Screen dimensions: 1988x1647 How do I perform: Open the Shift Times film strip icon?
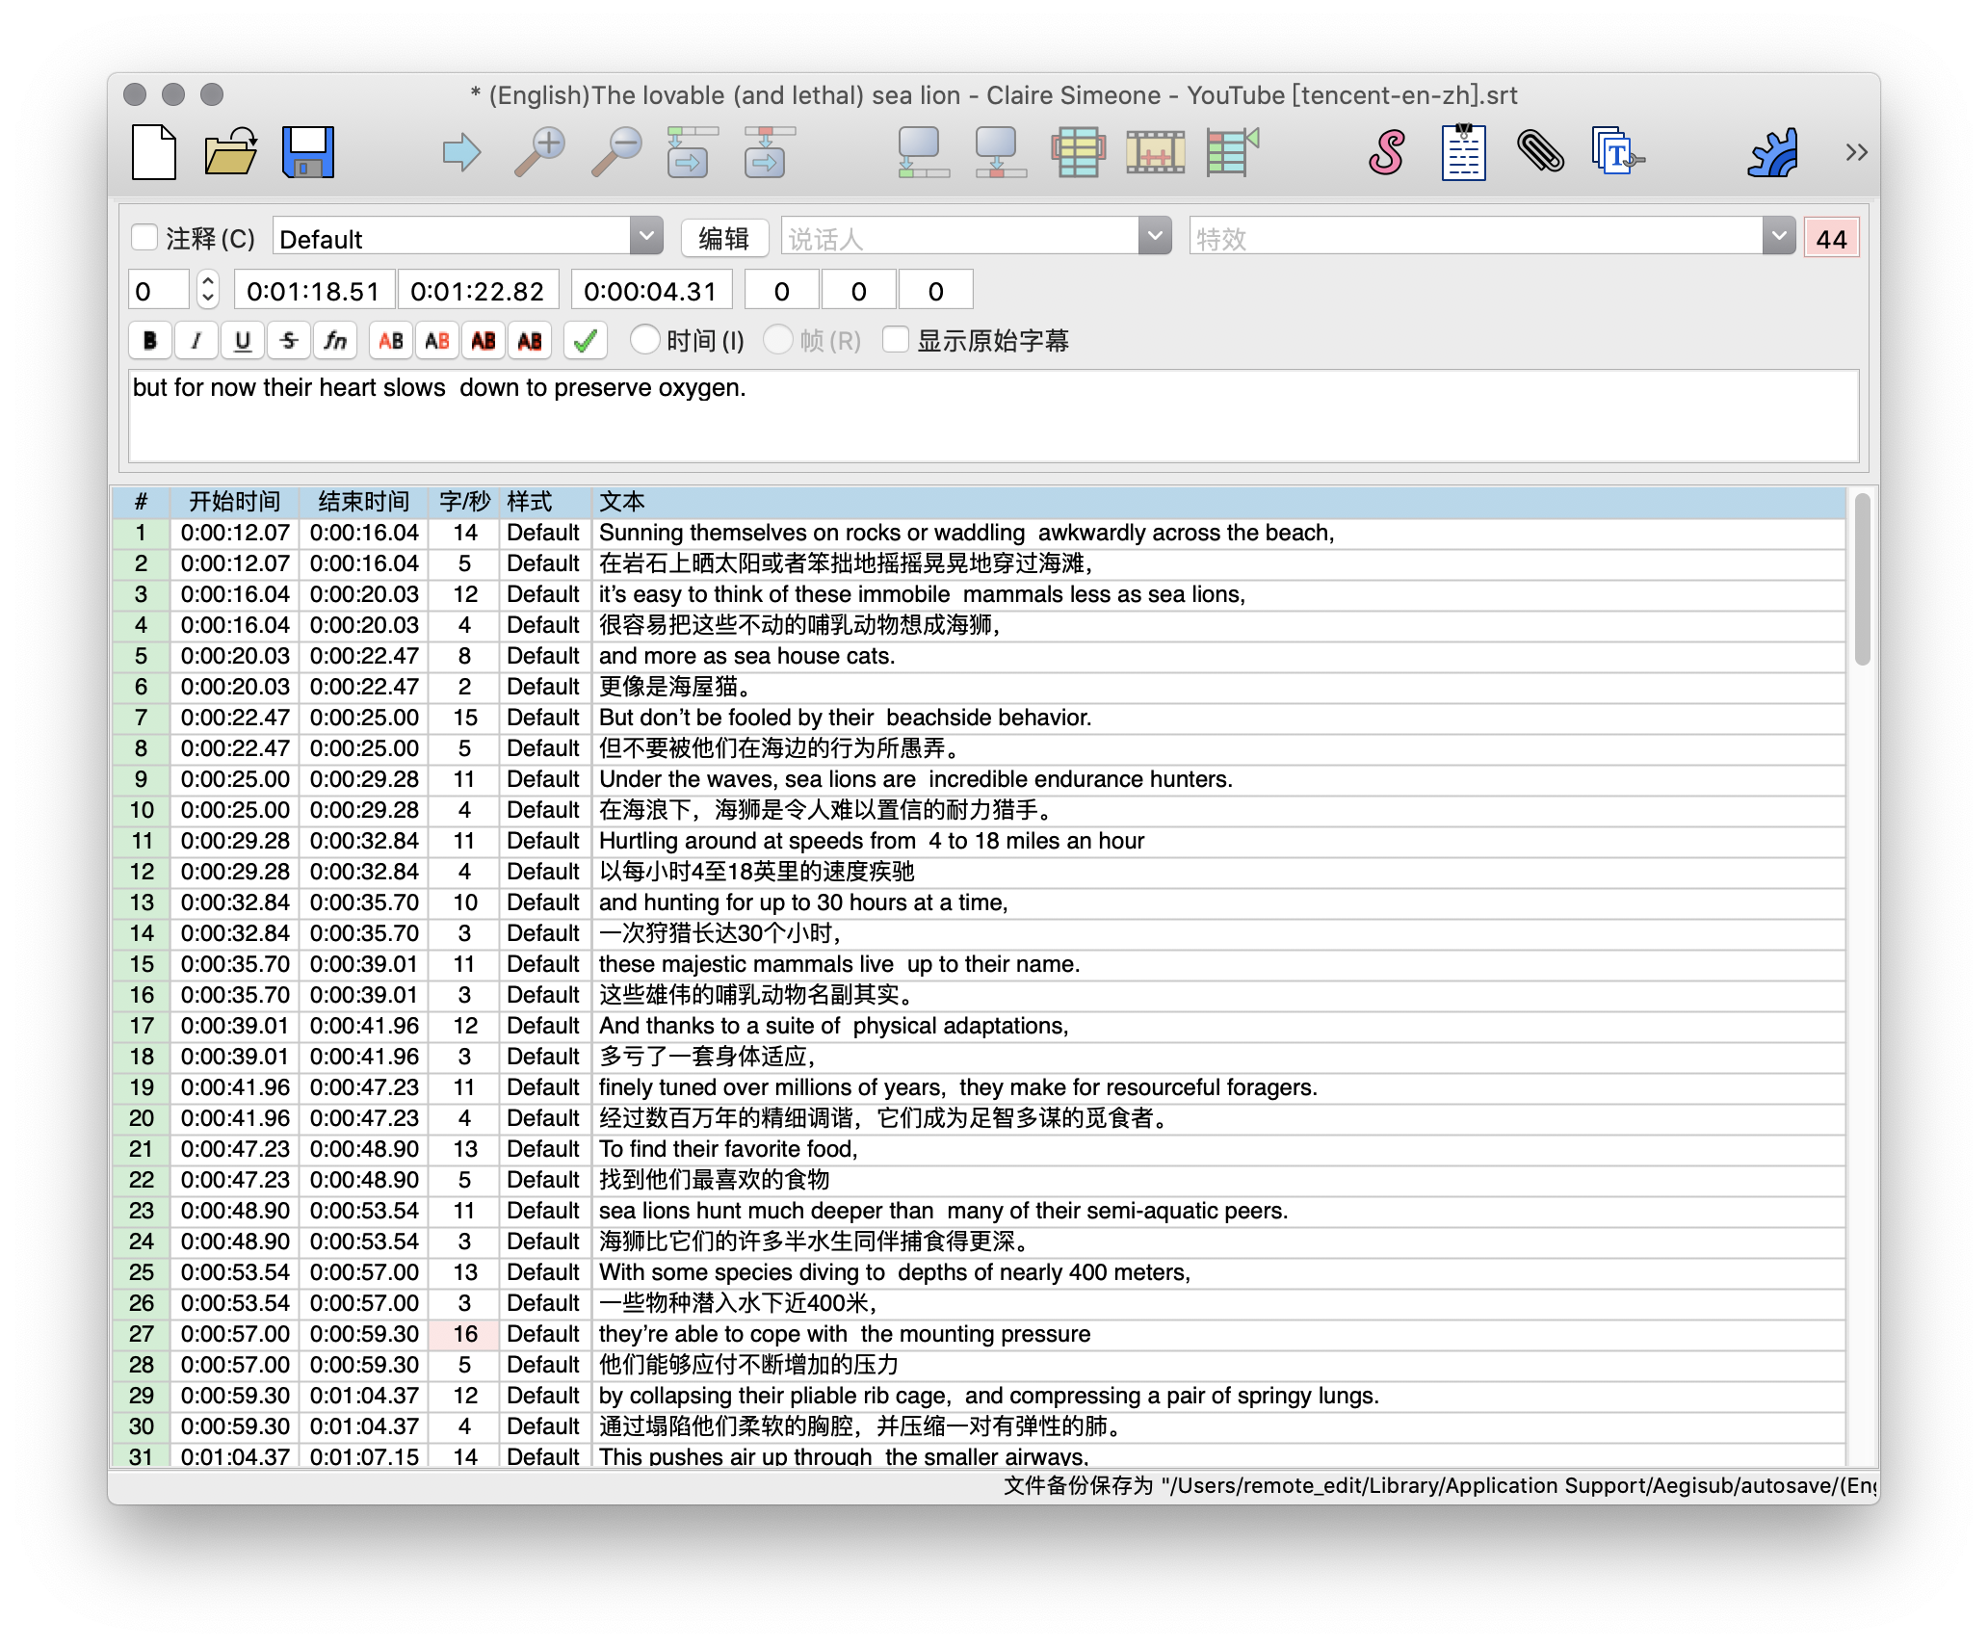(x=1155, y=152)
